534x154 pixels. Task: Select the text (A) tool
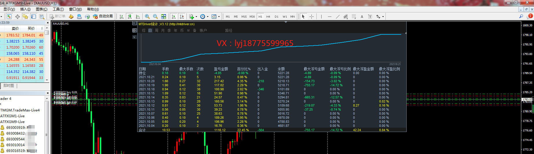coord(362,16)
